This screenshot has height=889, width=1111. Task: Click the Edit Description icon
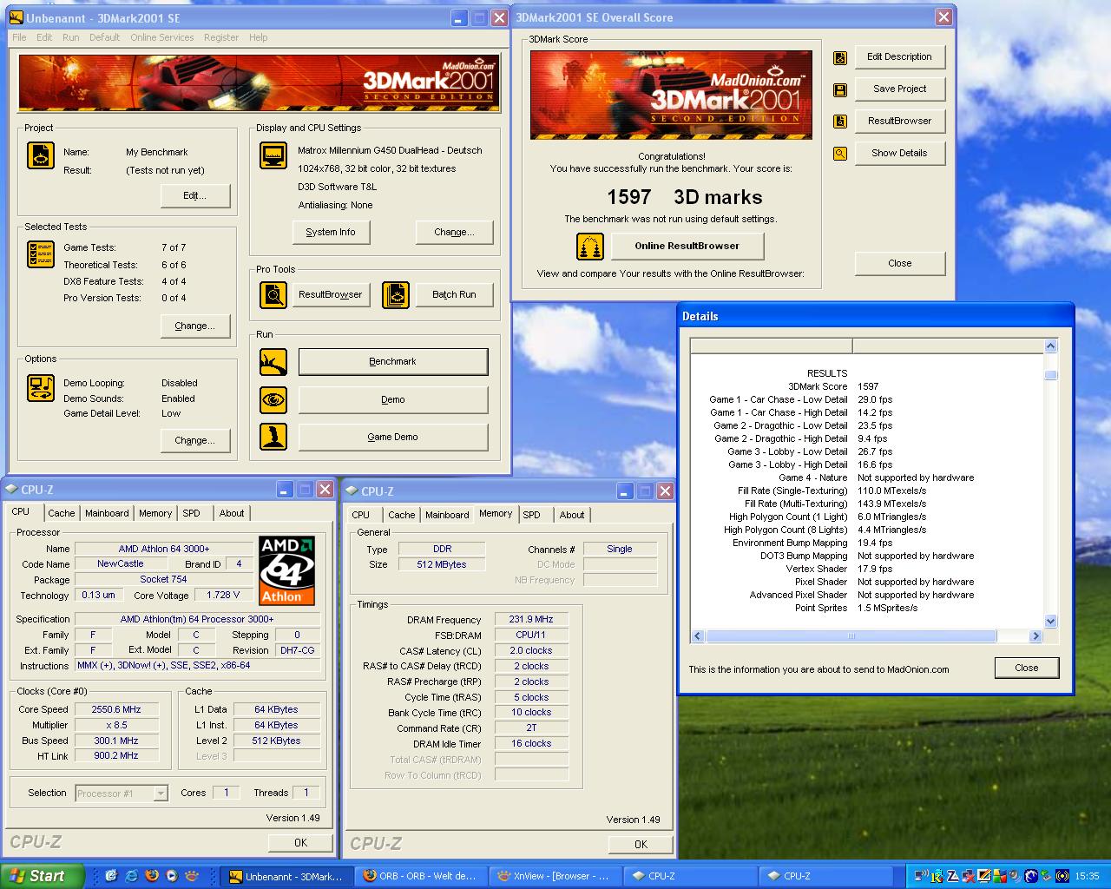[840, 58]
